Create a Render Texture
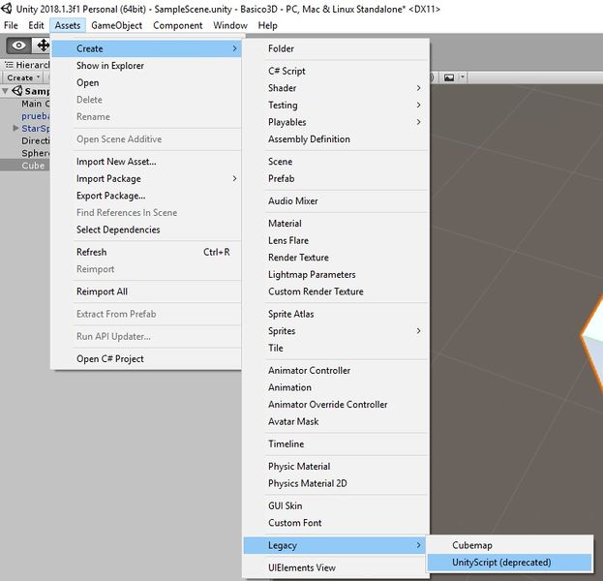This screenshot has height=581, width=603. point(336,258)
